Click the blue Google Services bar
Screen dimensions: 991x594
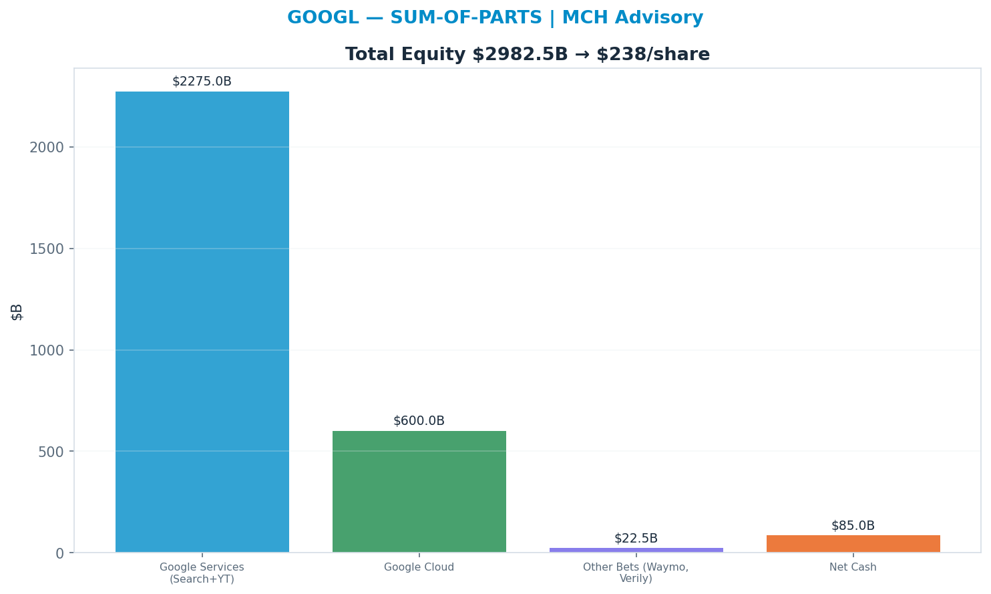point(202,322)
